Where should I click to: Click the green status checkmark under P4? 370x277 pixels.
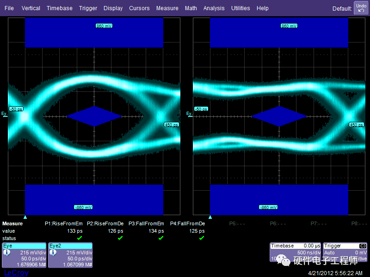[202, 238]
